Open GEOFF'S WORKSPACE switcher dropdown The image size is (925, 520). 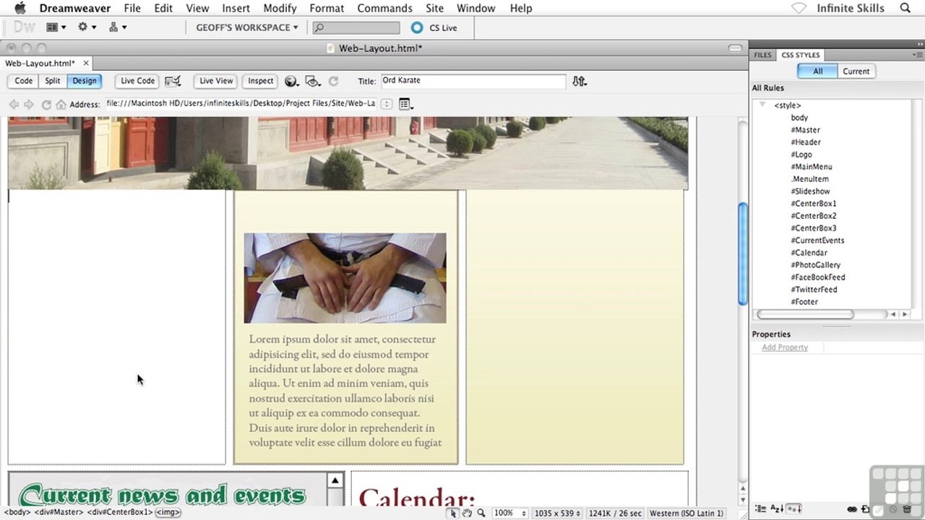(247, 27)
